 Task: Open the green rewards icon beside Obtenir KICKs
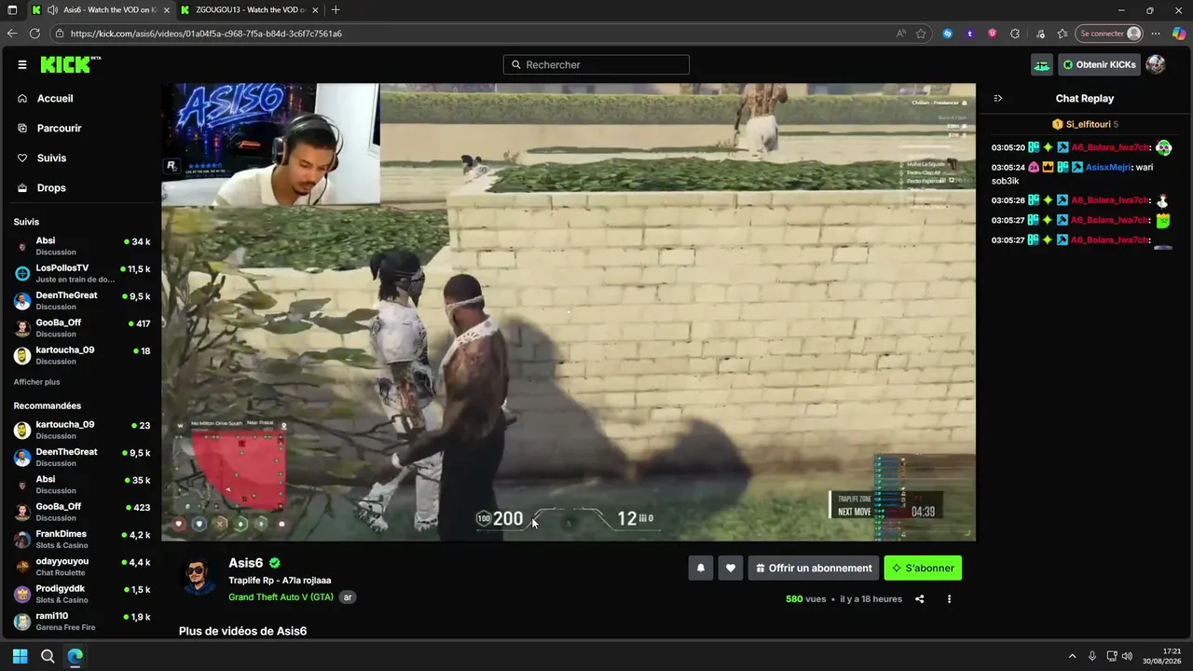pos(1042,65)
